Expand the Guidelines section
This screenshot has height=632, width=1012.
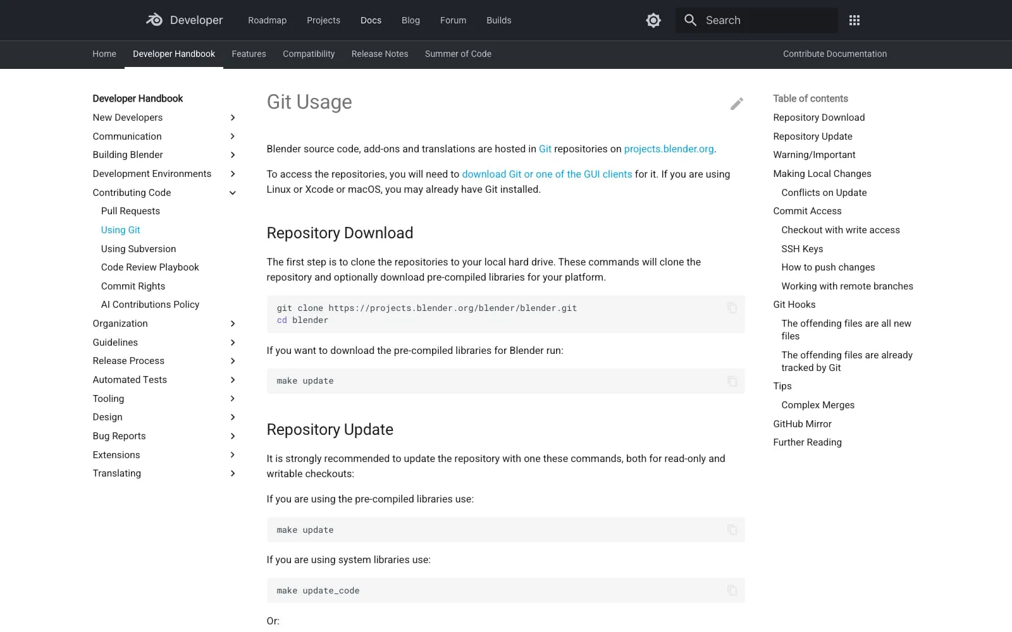(x=233, y=343)
